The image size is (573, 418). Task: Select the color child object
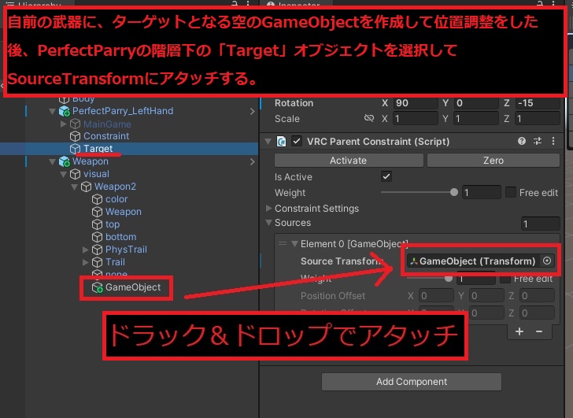click(x=116, y=199)
